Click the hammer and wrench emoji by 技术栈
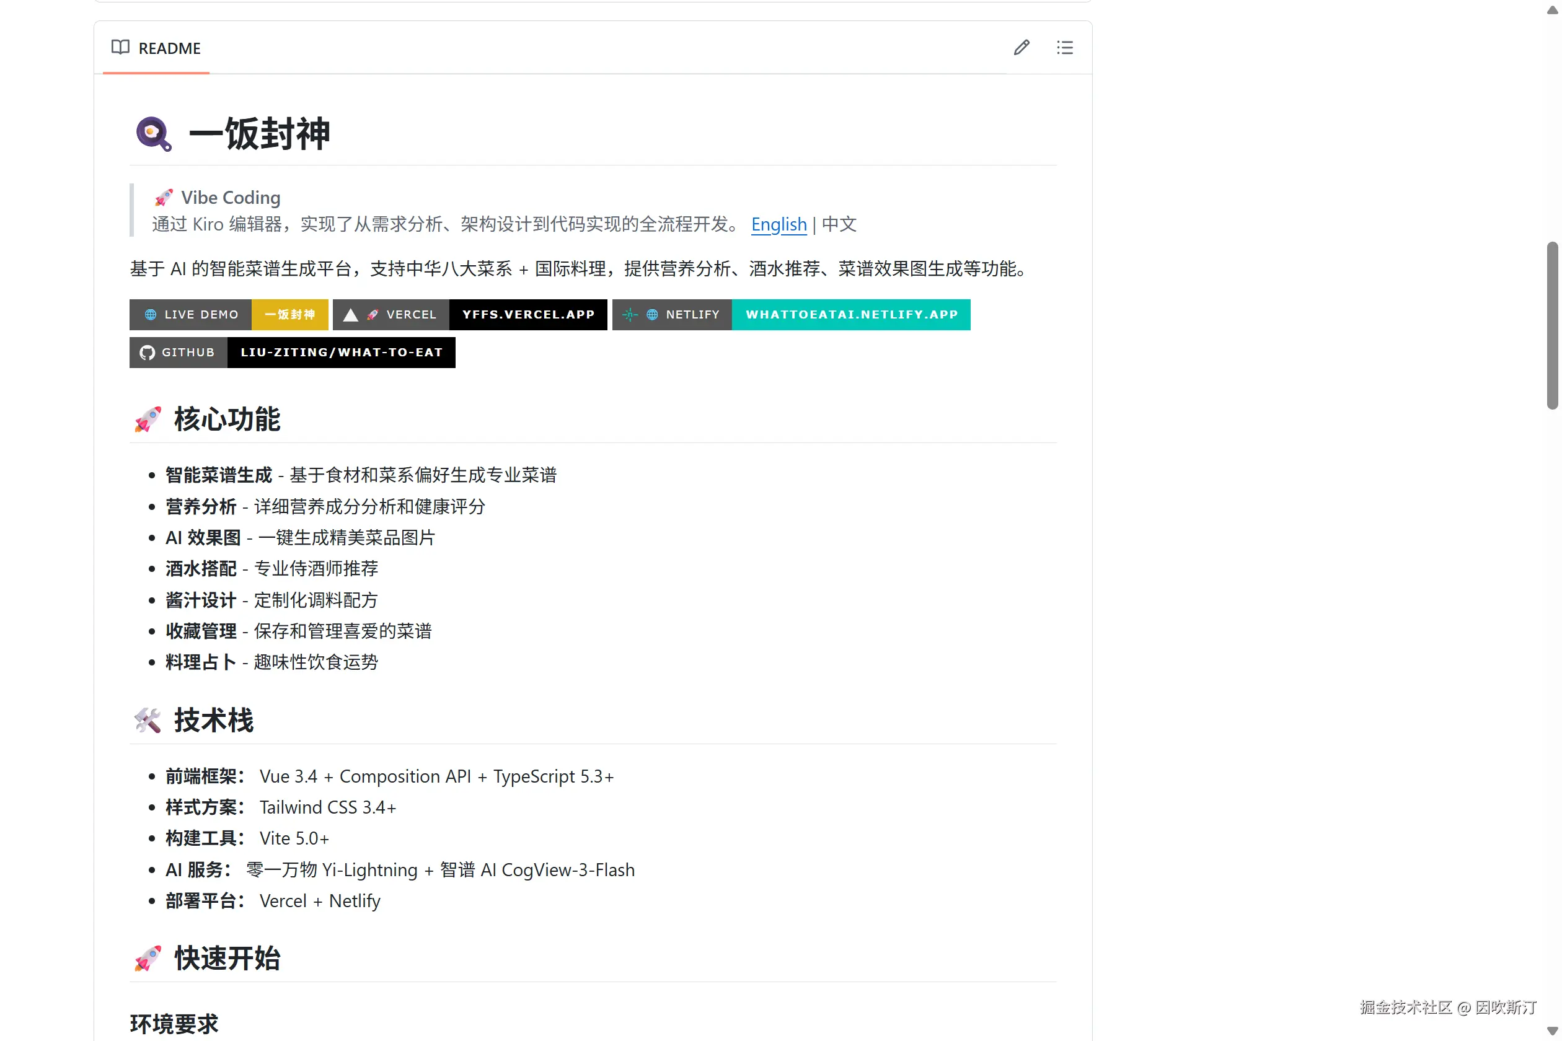This screenshot has width=1562, height=1041. (x=148, y=720)
